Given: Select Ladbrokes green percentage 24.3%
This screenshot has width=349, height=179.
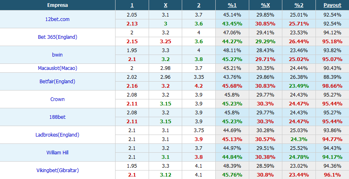Looking at the screenshot, I should (299, 139).
